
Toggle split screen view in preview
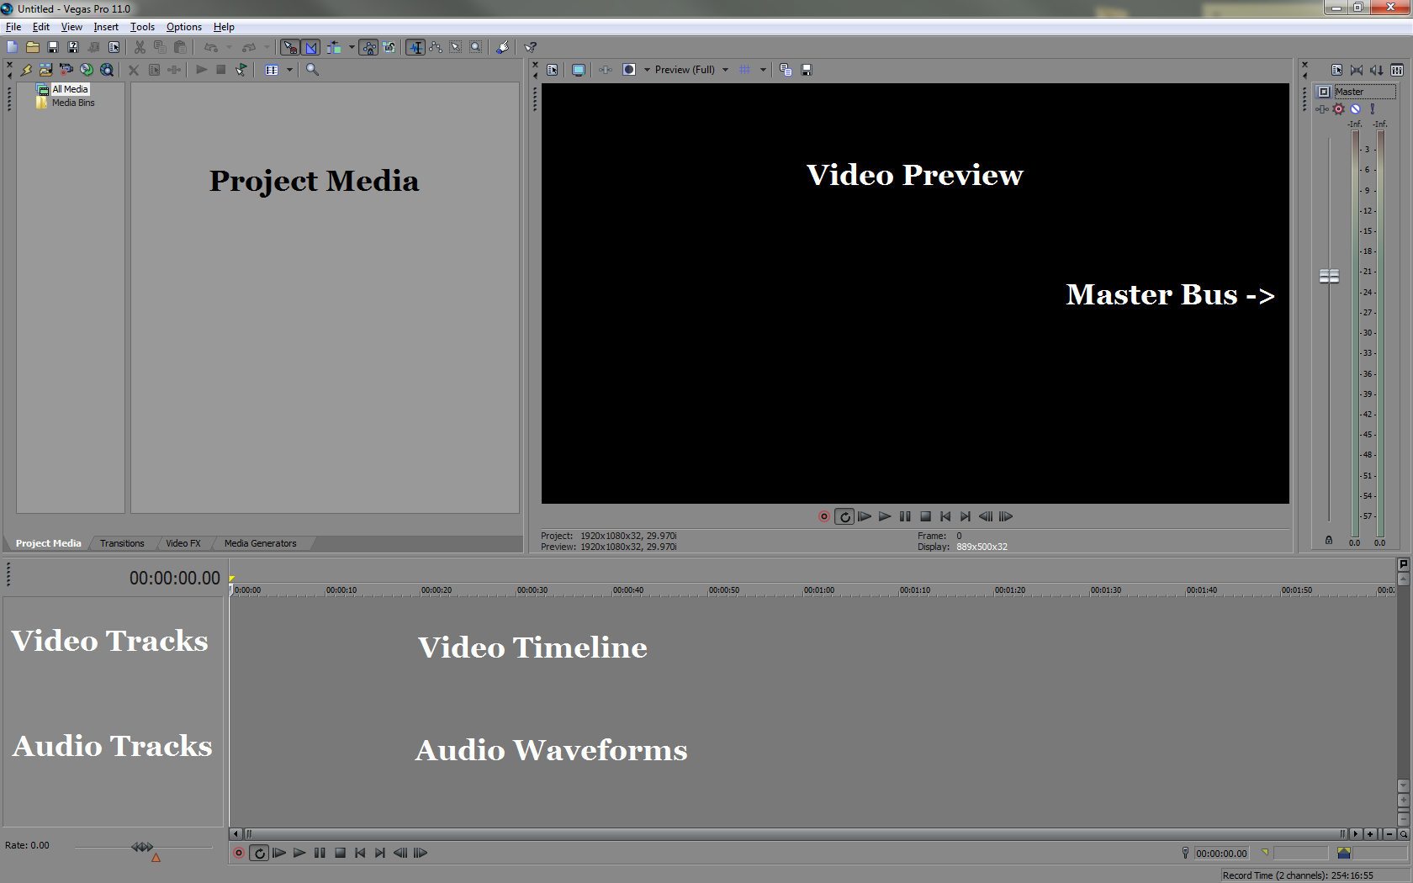point(578,69)
